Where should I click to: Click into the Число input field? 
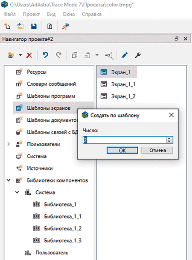[125, 140]
